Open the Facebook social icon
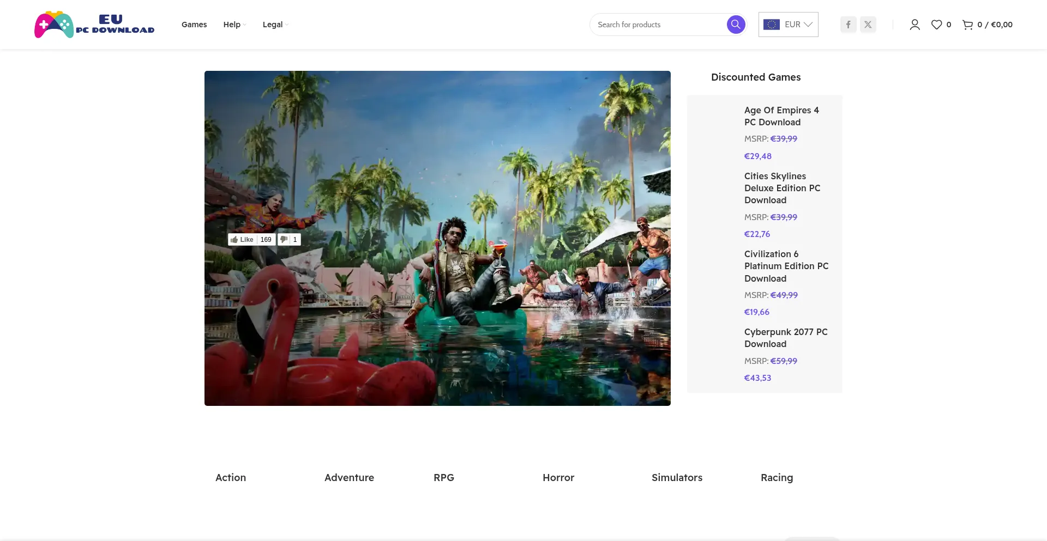1047x541 pixels. 848,25
